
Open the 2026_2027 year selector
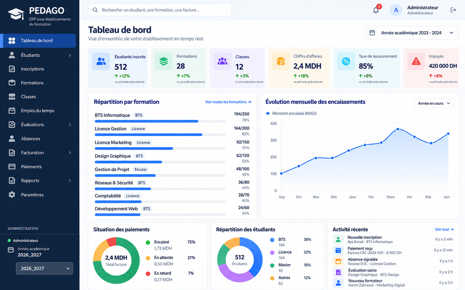[x=45, y=268]
